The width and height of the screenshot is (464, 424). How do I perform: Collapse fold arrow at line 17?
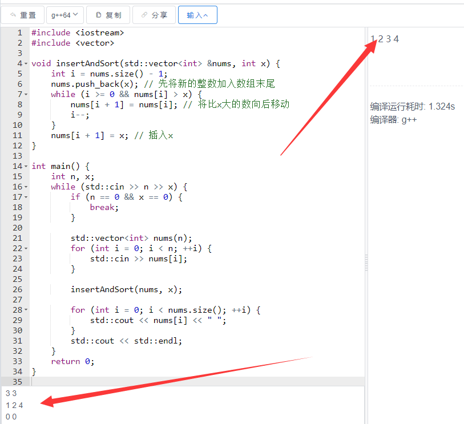(x=26, y=197)
